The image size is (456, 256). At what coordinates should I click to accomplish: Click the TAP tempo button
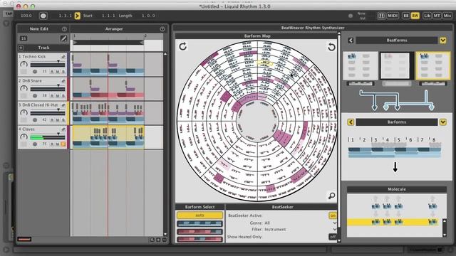9,14
